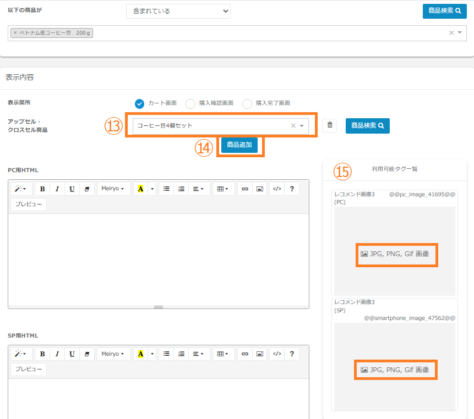Click eraser icon in PC HTML editor

[x=87, y=189]
